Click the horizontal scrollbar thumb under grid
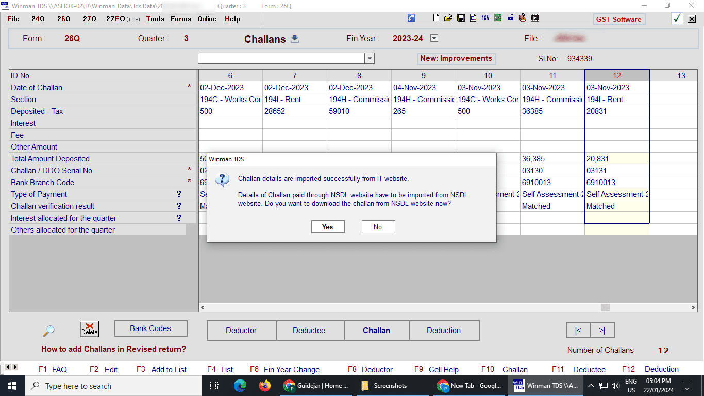Image resolution: width=704 pixels, height=396 pixels. (605, 307)
